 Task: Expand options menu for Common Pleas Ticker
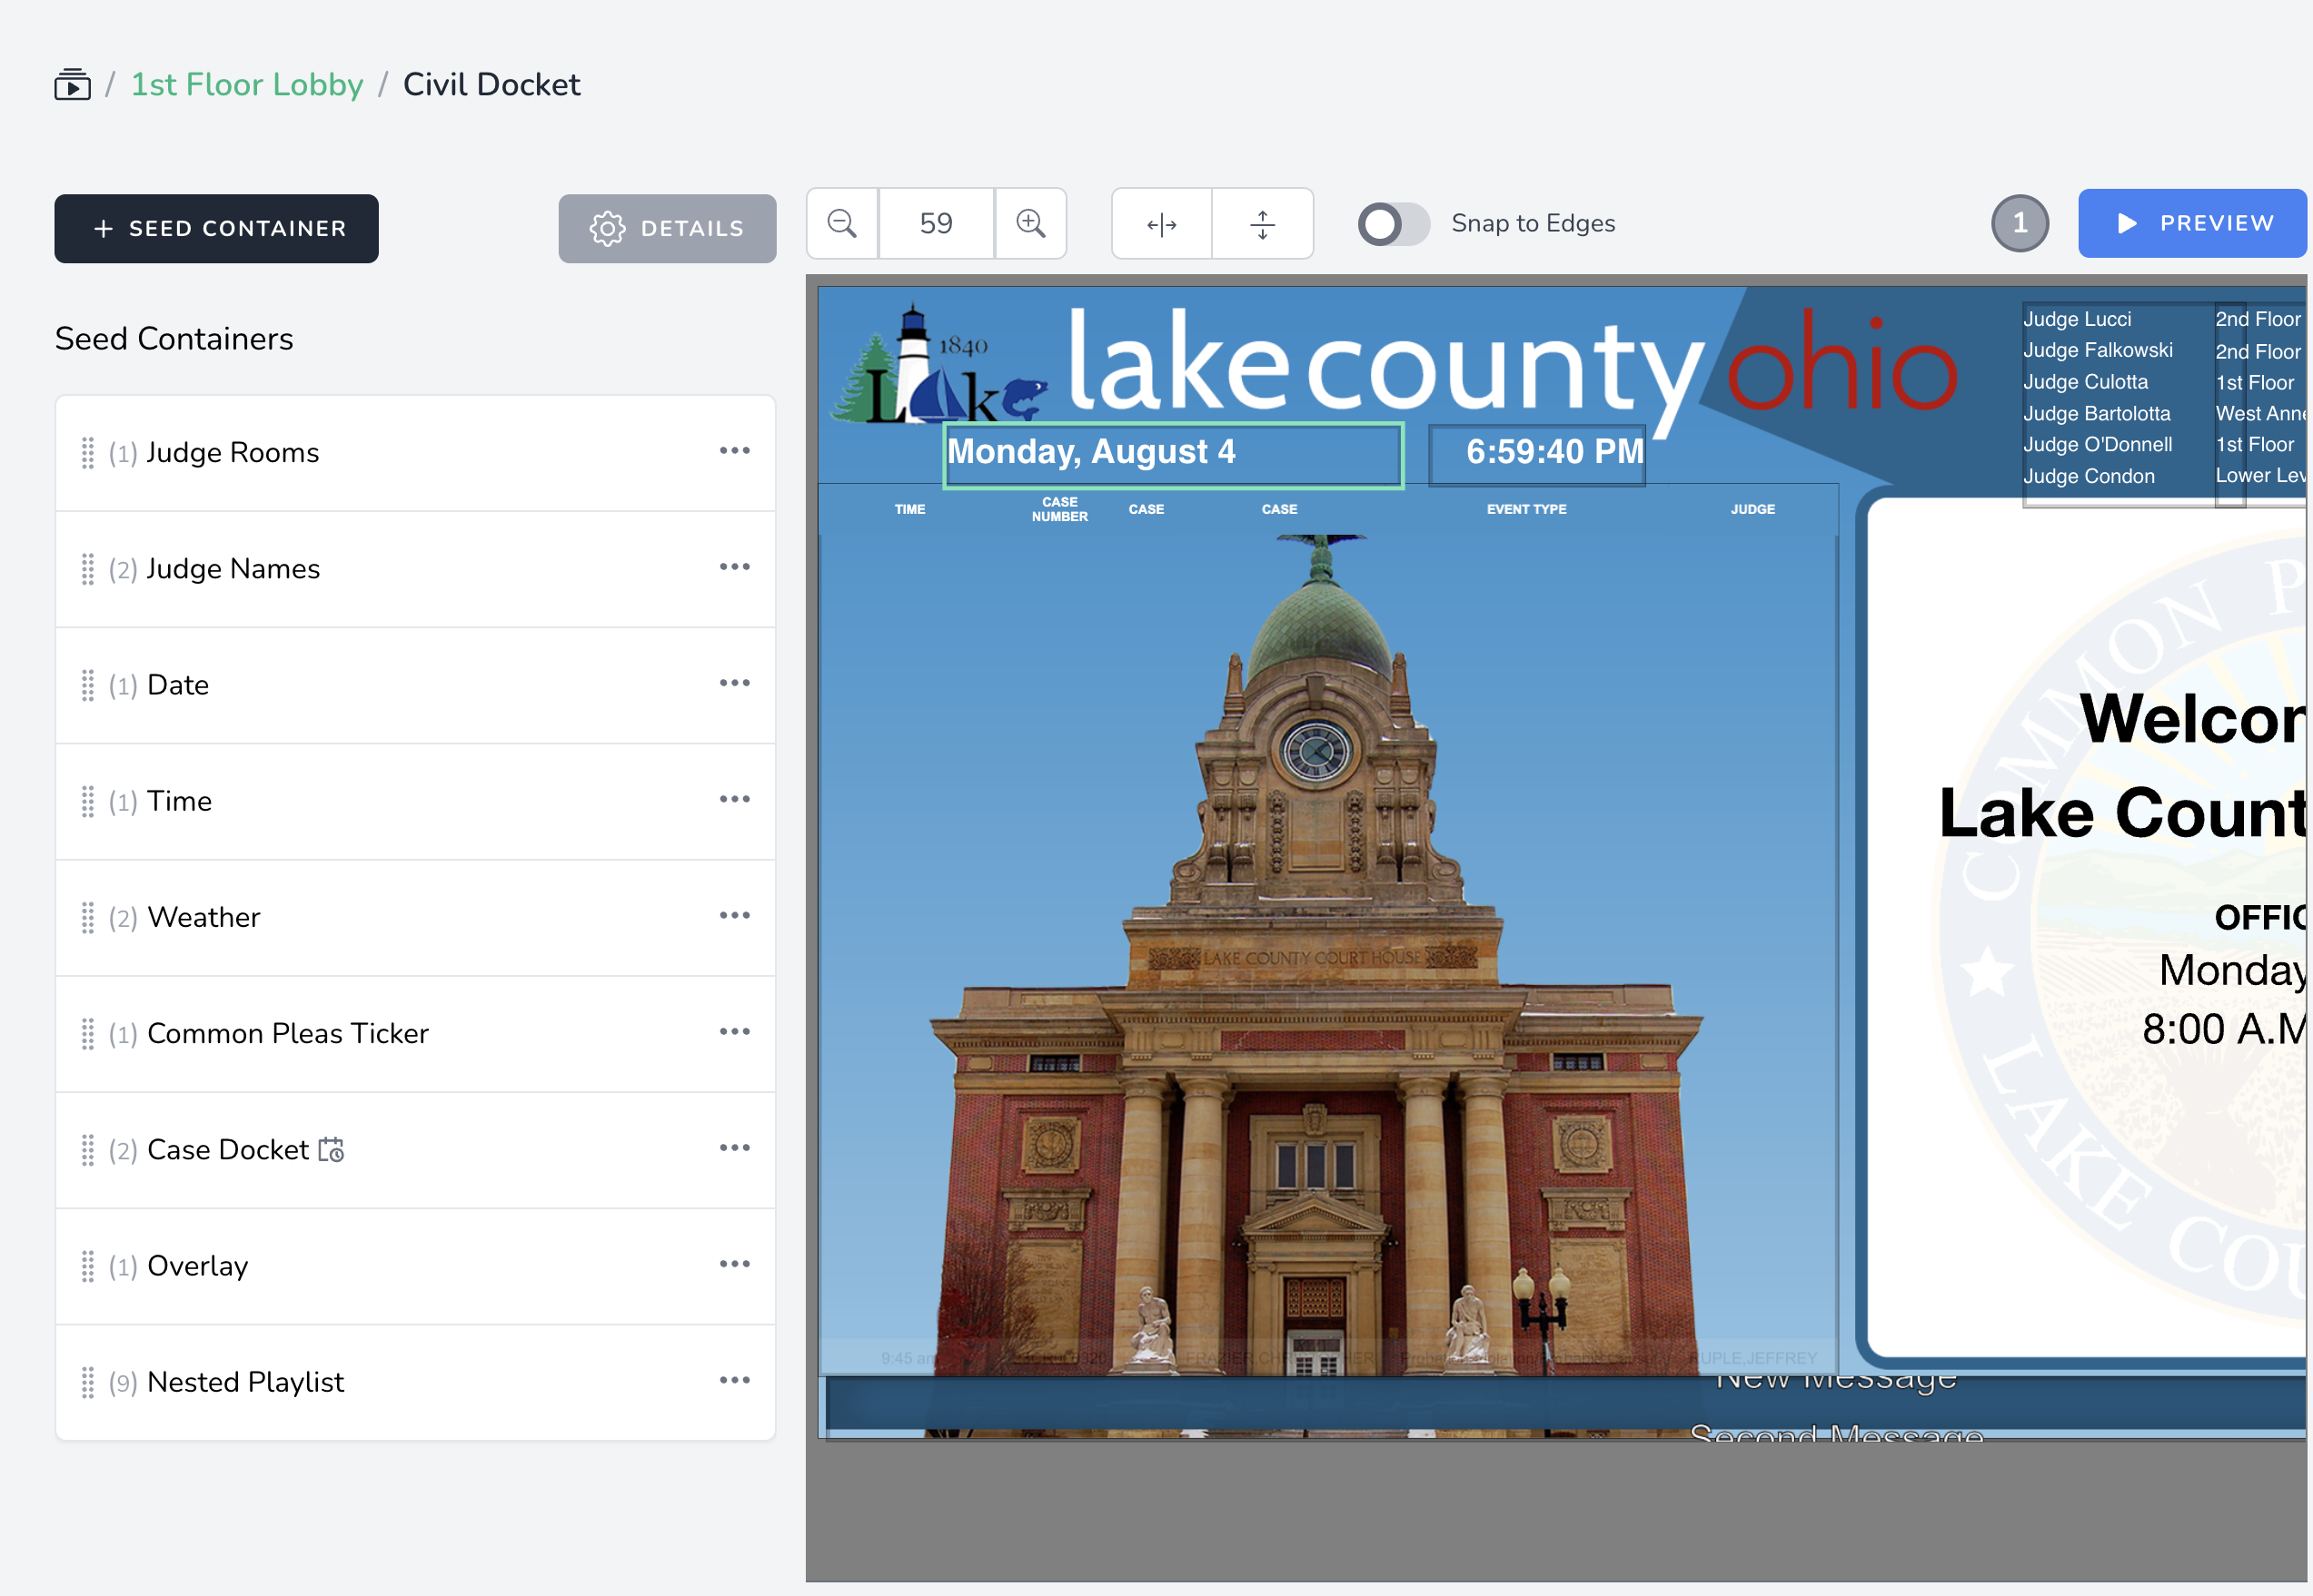734,1031
